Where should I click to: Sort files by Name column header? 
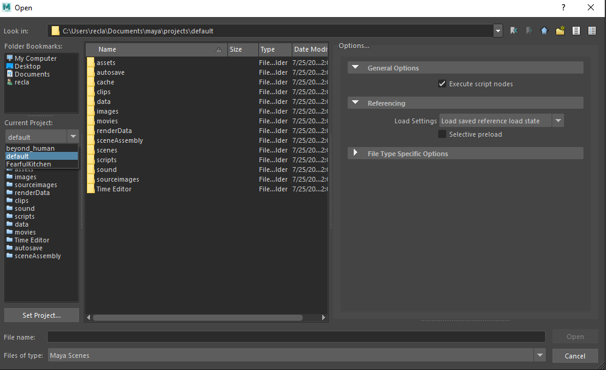[157, 49]
